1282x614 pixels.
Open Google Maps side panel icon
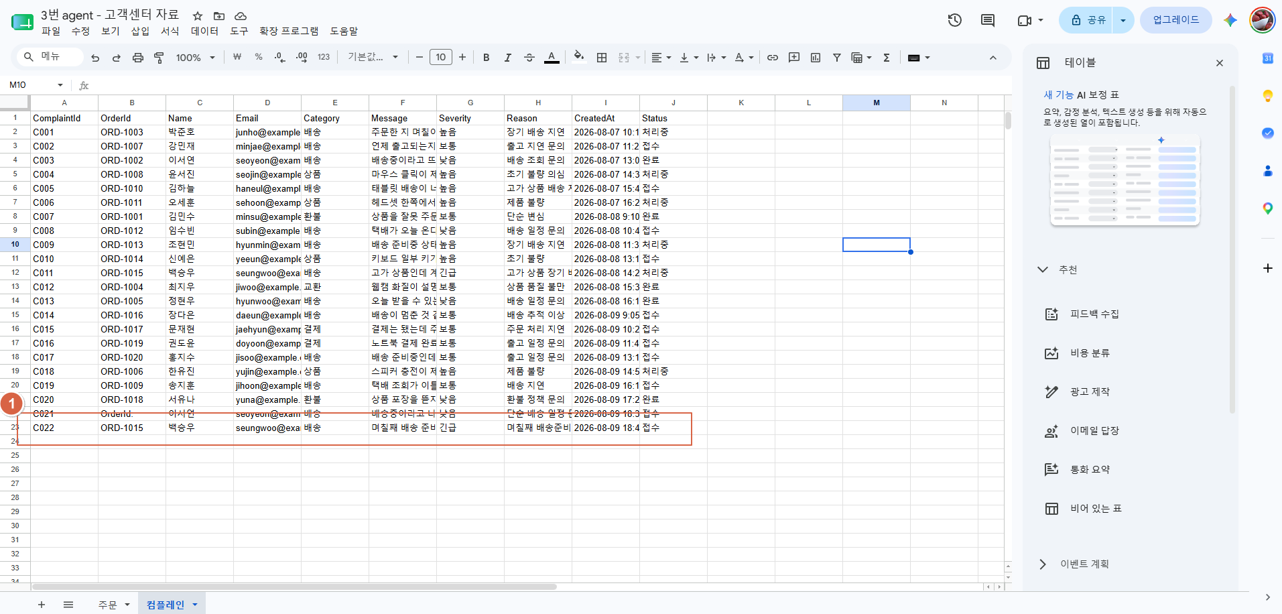[1267, 208]
